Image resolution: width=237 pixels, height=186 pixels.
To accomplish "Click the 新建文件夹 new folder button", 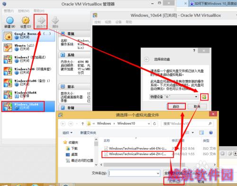I will [88, 133].
